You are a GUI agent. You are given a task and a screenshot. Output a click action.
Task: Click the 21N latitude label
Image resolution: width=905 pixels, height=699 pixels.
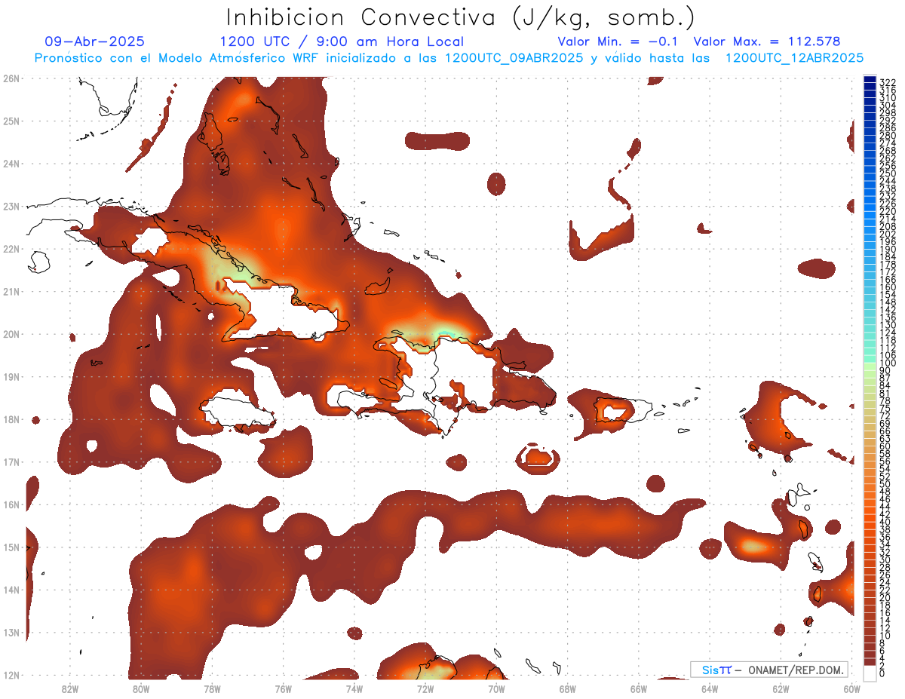tap(11, 291)
